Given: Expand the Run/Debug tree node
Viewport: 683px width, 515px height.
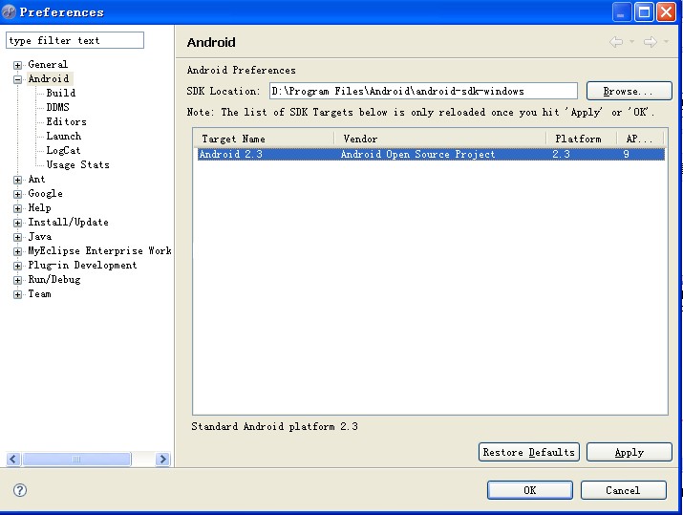Looking at the screenshot, I should pyautogui.click(x=17, y=281).
